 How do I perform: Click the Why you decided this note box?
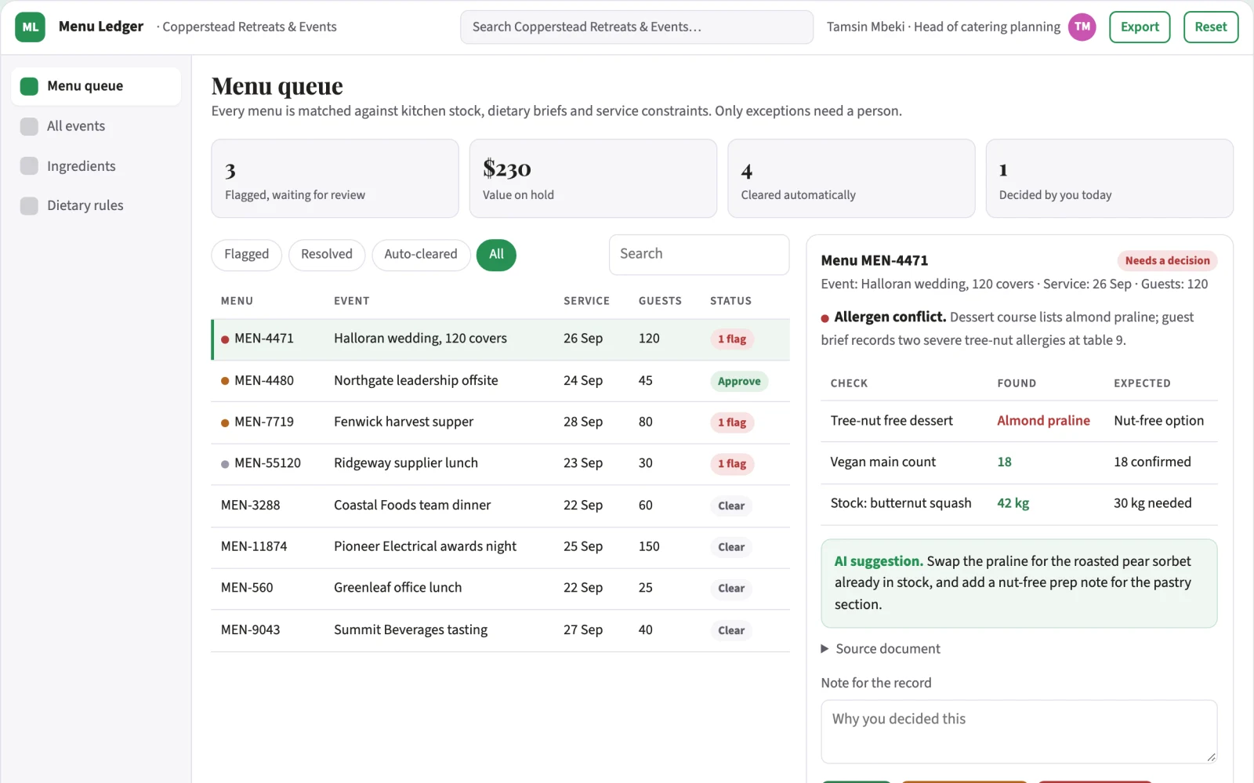coord(1019,731)
